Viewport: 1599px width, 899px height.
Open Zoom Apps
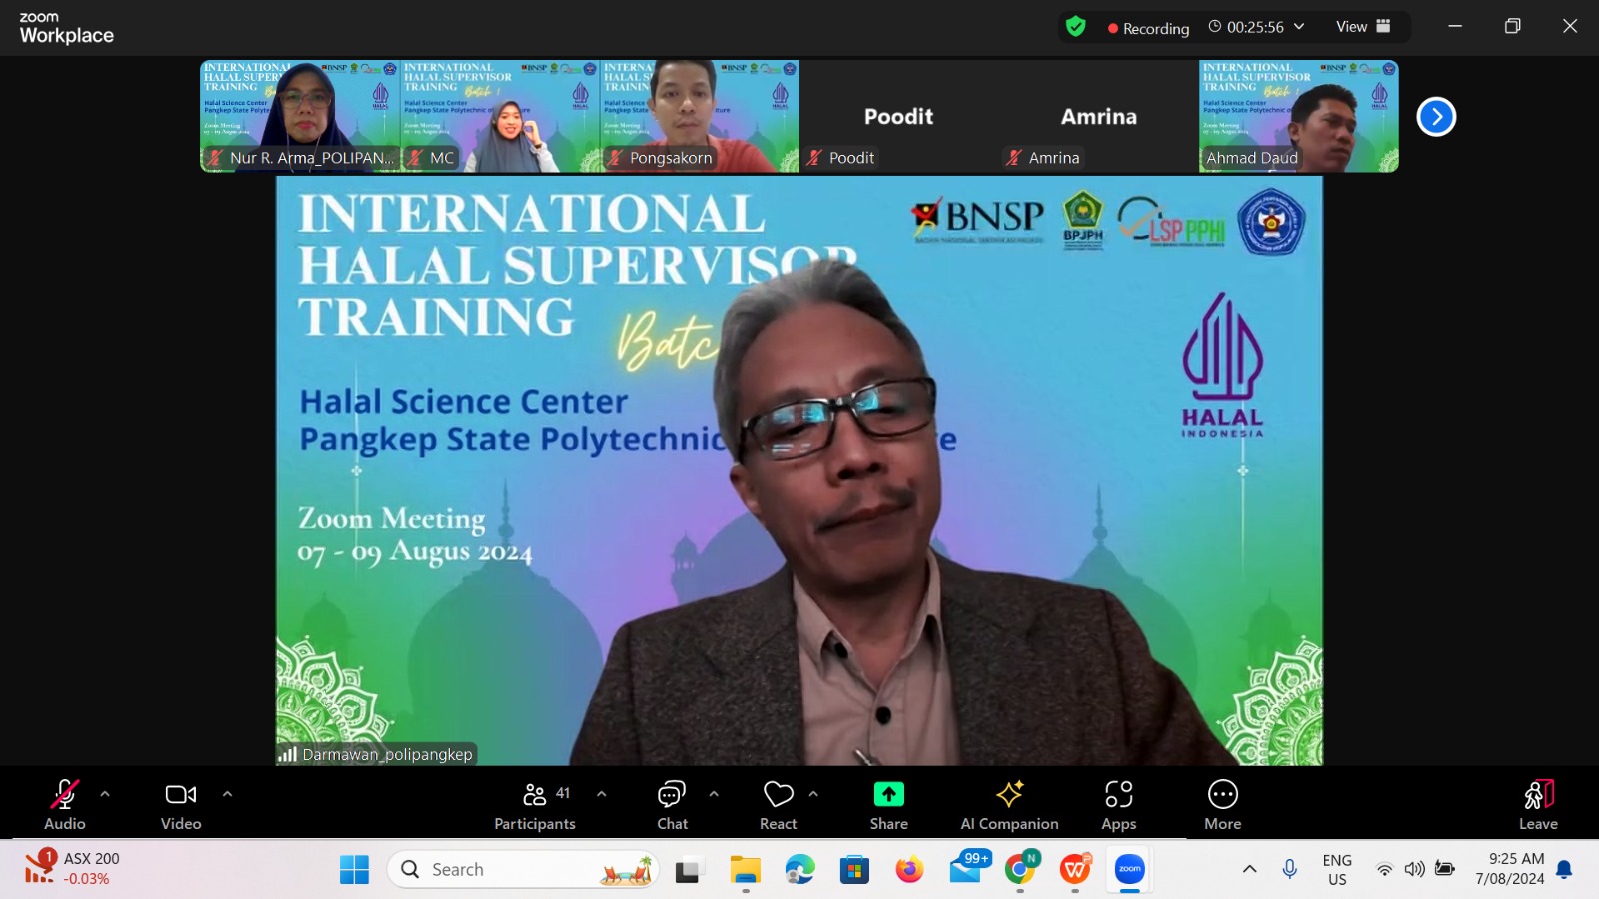pyautogui.click(x=1119, y=805)
